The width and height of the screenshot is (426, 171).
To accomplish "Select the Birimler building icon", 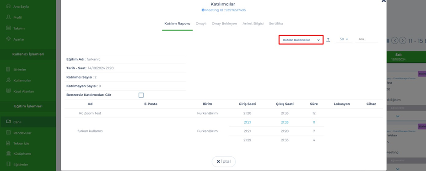I will point(8,69).
